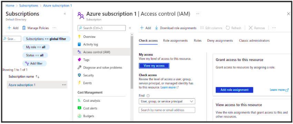Open Events with lightning icon

(x=88, y=83)
